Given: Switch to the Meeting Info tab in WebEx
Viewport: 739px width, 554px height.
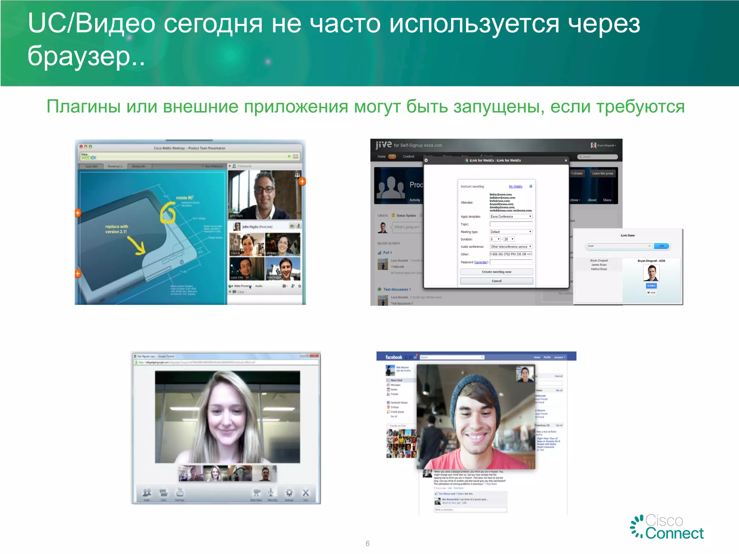Looking at the screenshot, I should [x=139, y=166].
